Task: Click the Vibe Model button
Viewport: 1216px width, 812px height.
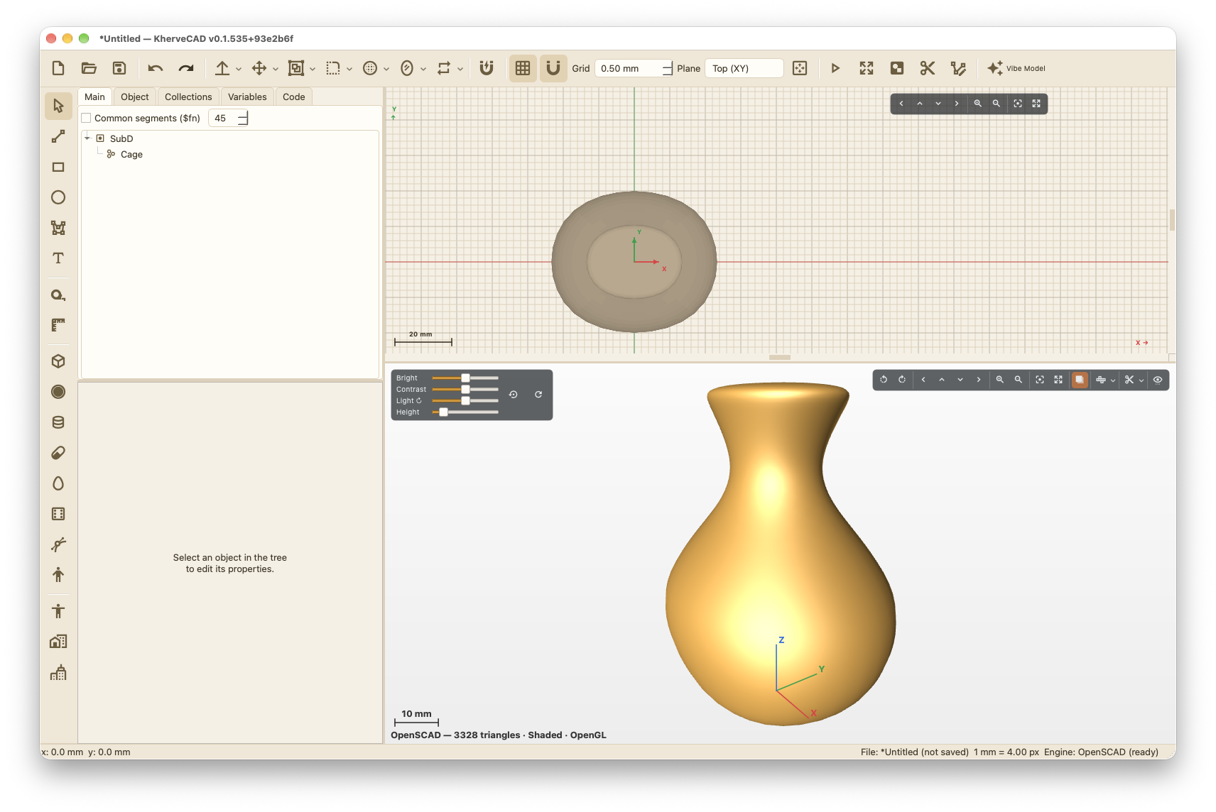Action: coord(1016,68)
